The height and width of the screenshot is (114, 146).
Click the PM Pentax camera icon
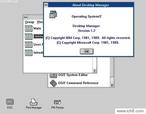tap(58, 102)
